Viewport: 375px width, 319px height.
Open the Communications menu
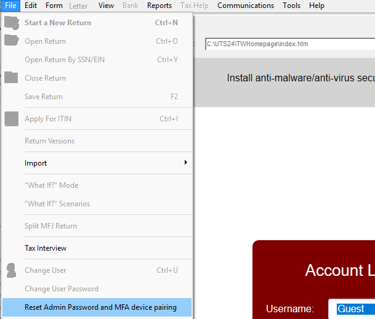(246, 6)
